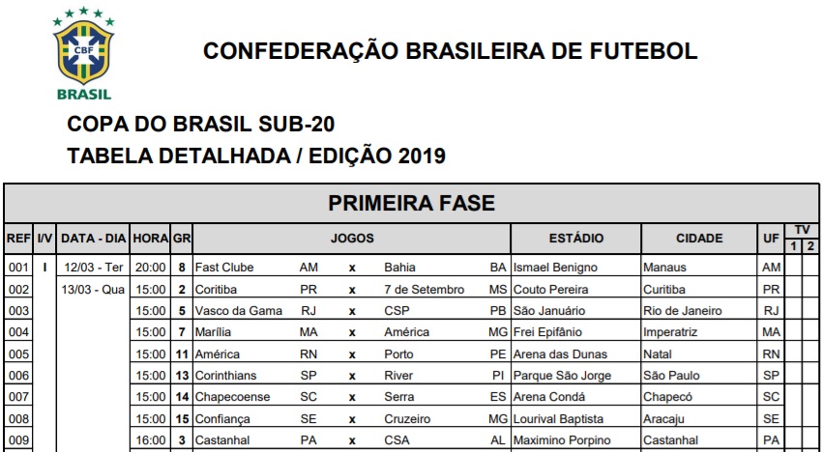Select the REF column header
The width and height of the screenshot is (823, 452).
point(18,238)
